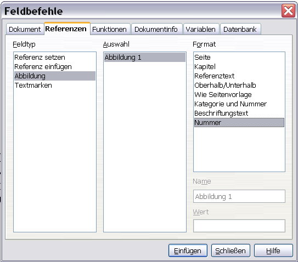Click the Schließen button

click(230, 250)
